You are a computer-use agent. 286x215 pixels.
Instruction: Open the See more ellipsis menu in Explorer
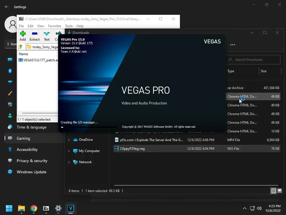pyautogui.click(x=233, y=45)
